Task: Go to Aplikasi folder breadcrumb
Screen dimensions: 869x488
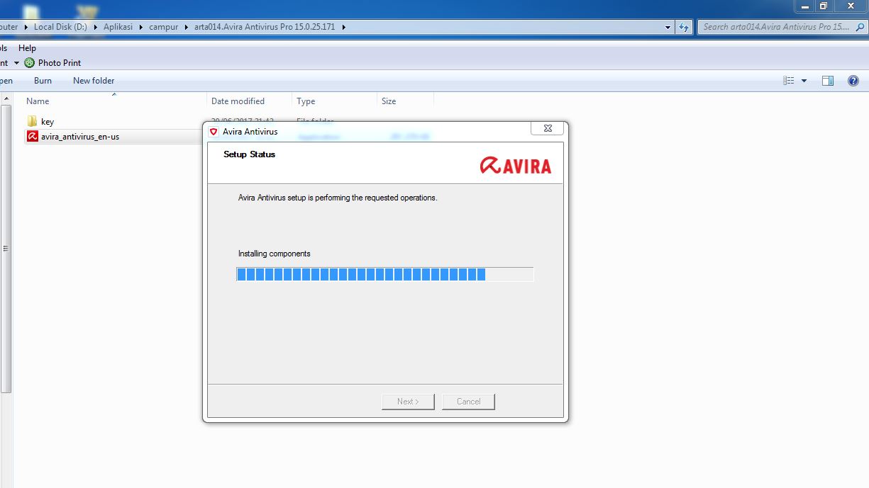Action: [x=118, y=27]
